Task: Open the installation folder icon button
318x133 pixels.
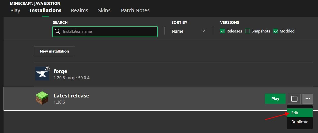Action: (294, 99)
